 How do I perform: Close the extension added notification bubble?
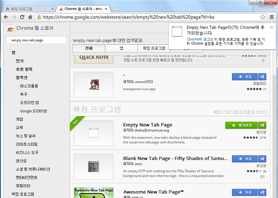[x=271, y=27]
